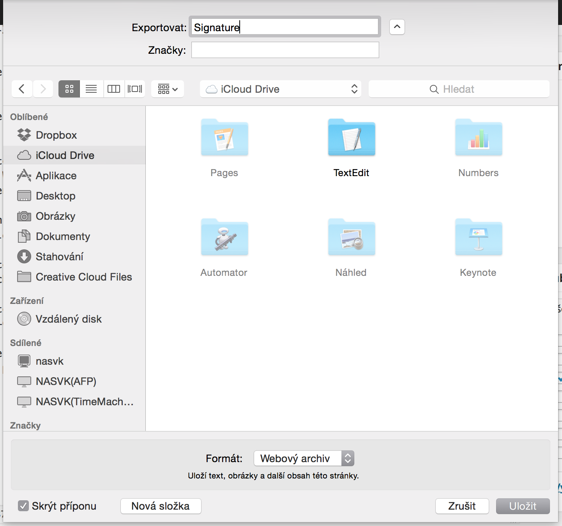
Task: Switch to list view
Action: [x=91, y=89]
